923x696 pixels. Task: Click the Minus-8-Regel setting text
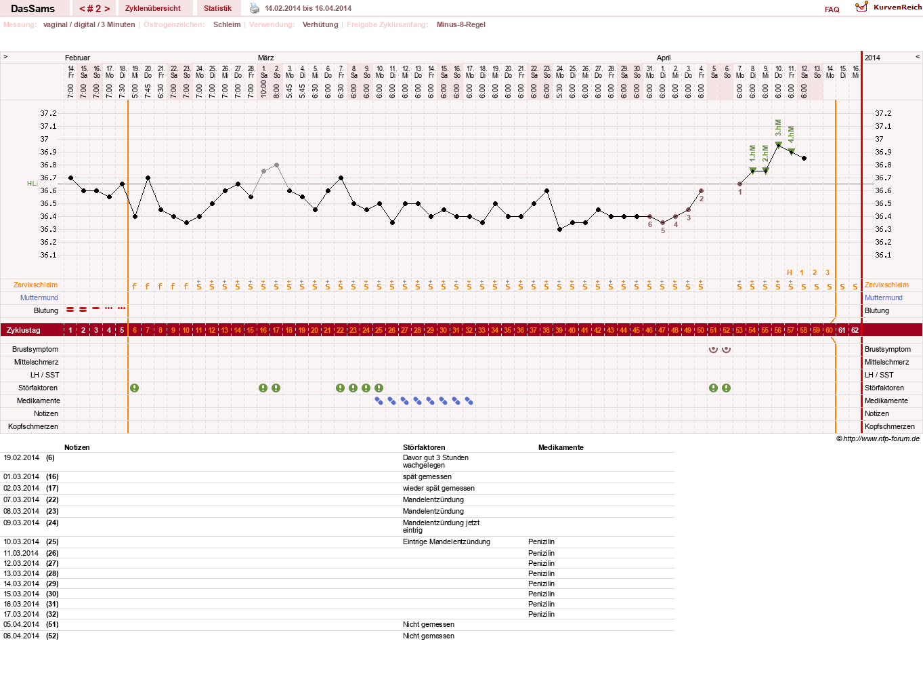coord(460,24)
